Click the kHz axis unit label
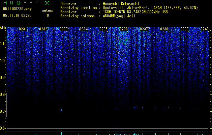This screenshot has height=135, width=212. (x=3, y=27)
